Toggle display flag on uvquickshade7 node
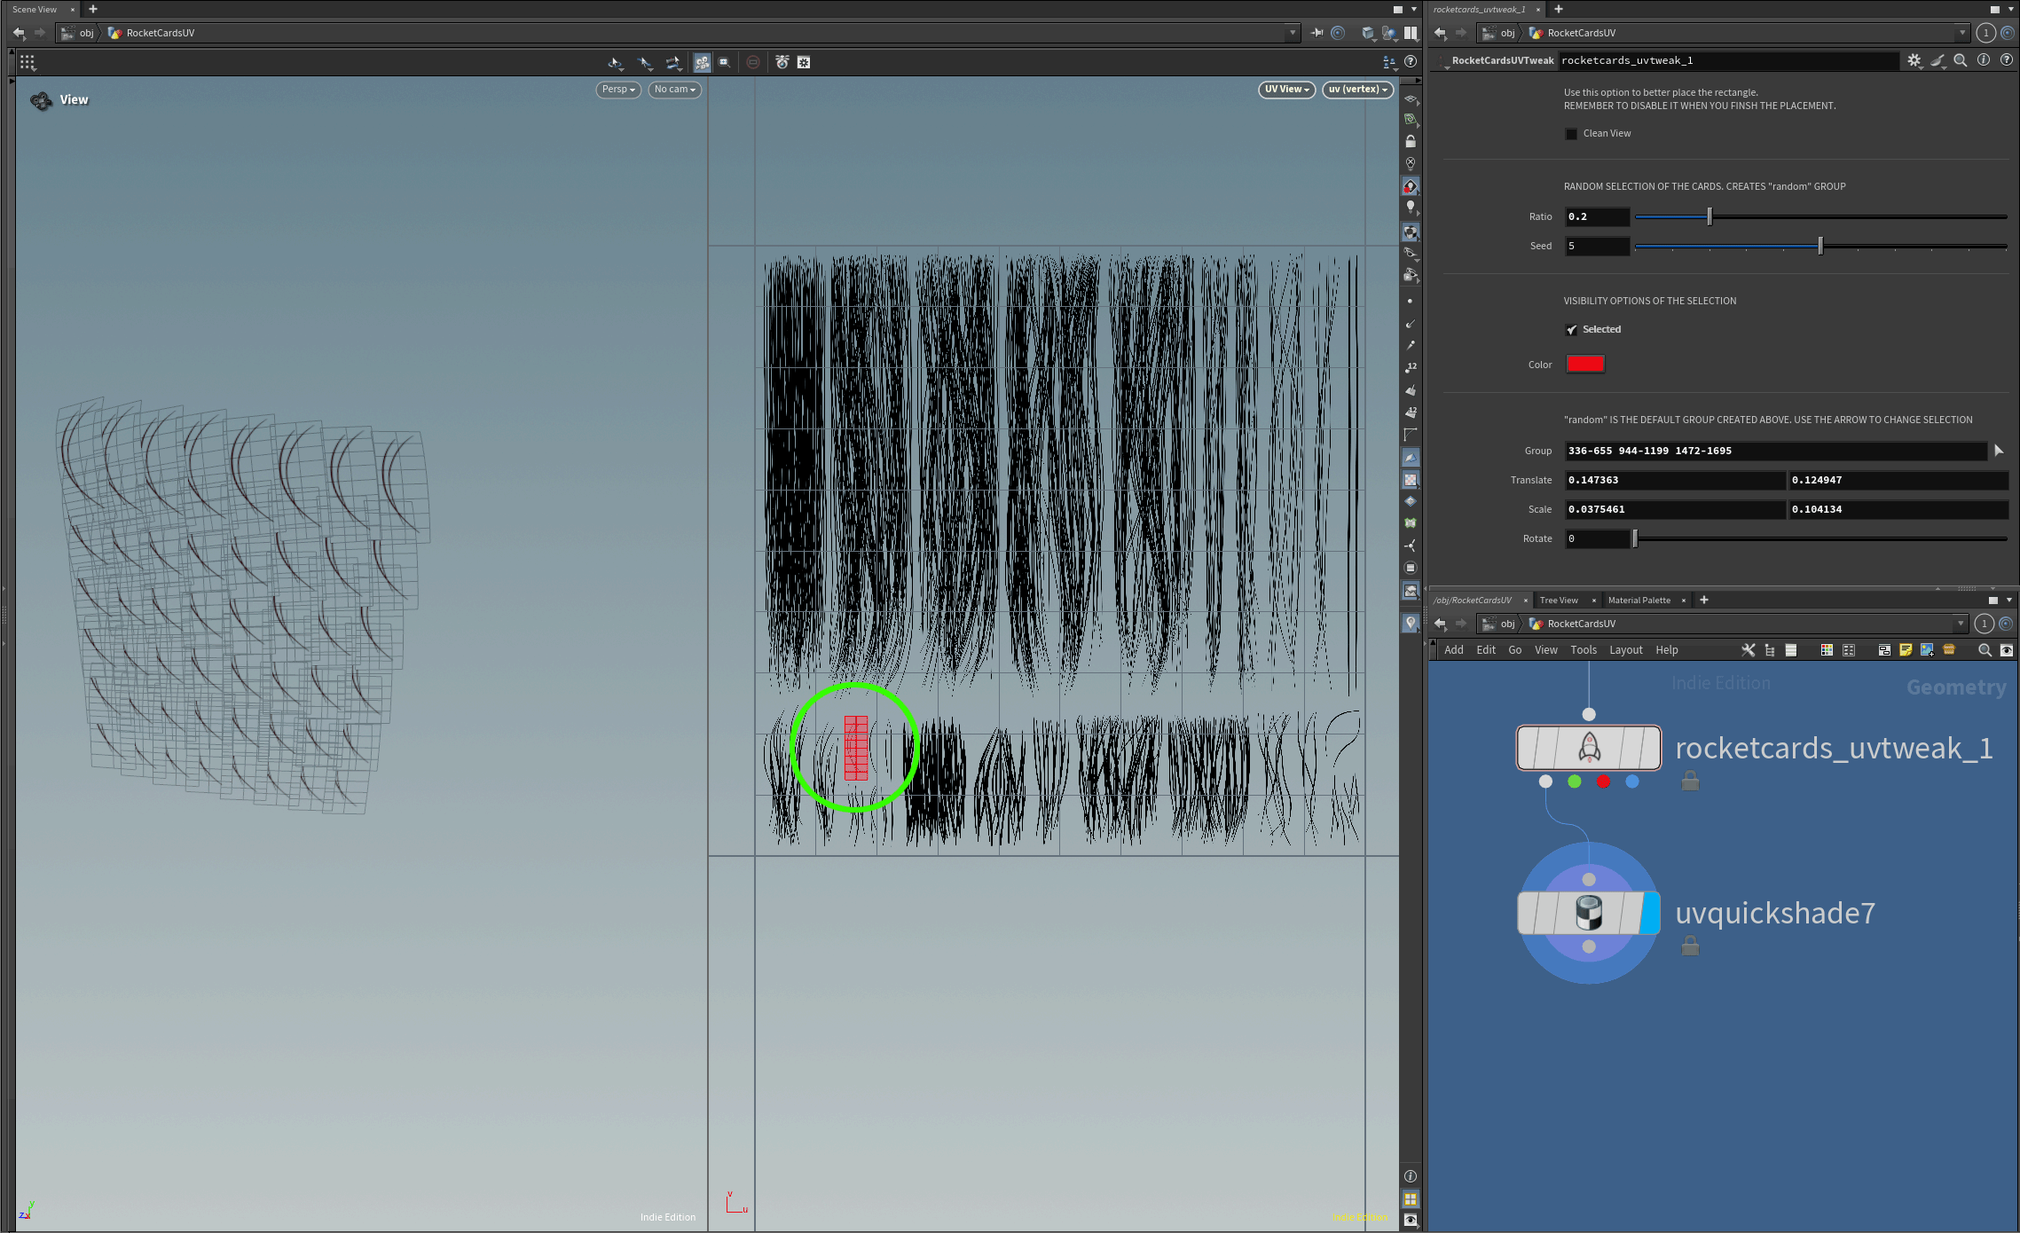 click(1650, 913)
